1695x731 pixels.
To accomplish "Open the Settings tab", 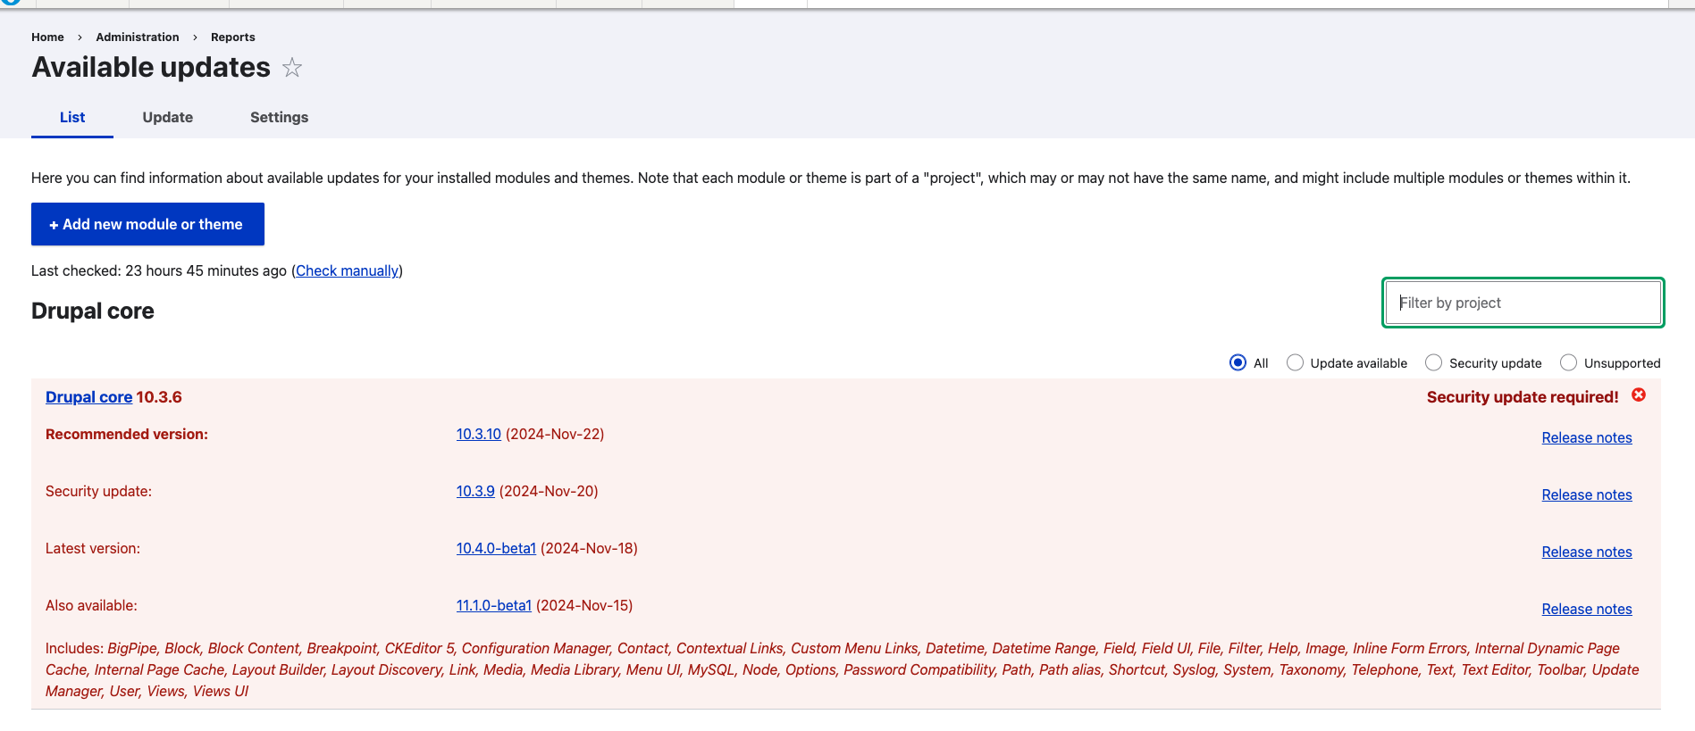I will pos(279,117).
